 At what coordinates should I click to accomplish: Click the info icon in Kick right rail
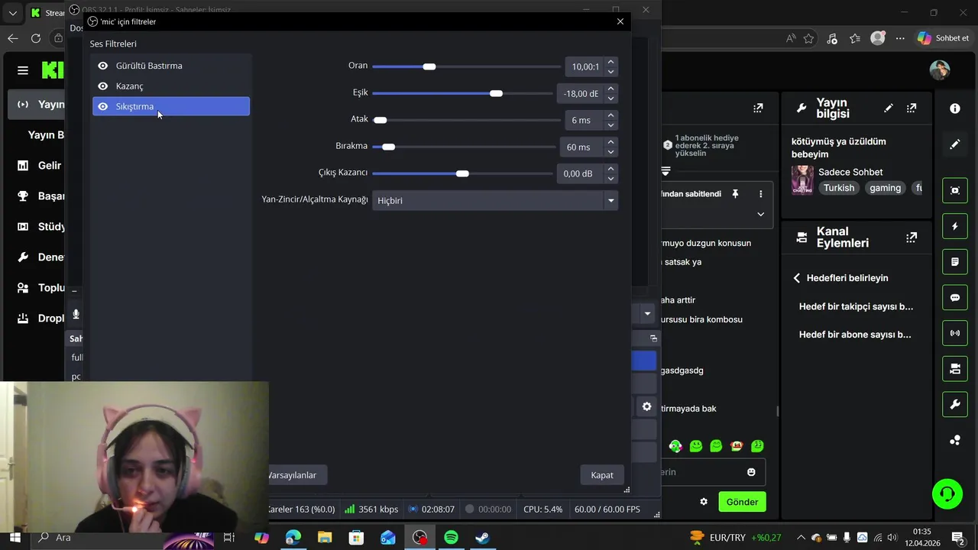[x=955, y=108]
